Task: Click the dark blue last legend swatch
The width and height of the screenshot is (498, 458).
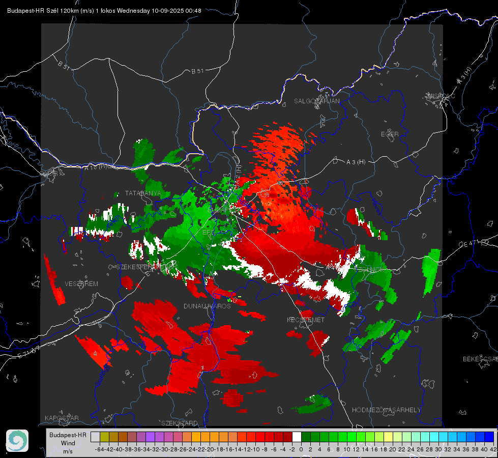Action: [489, 437]
